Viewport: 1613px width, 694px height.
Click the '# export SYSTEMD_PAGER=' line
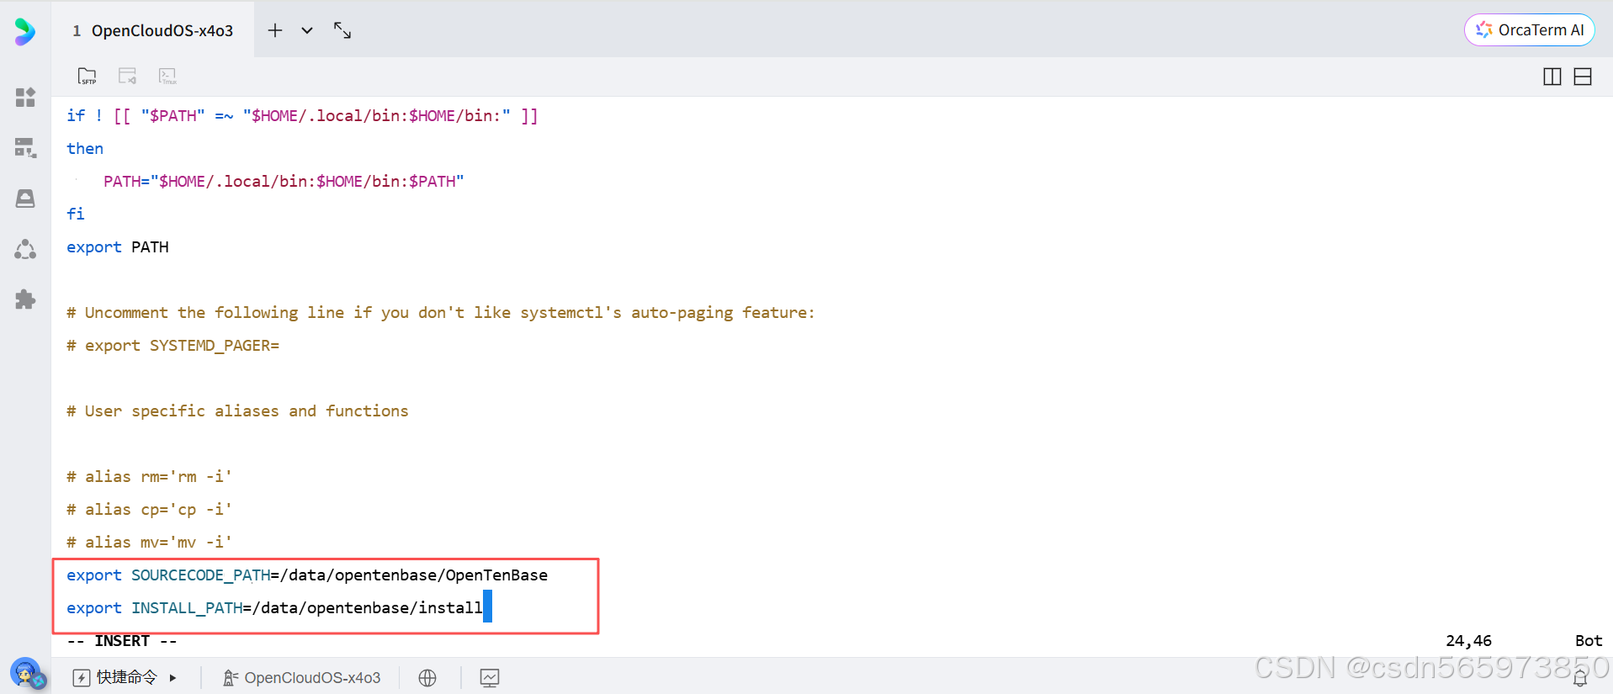pyautogui.click(x=172, y=346)
